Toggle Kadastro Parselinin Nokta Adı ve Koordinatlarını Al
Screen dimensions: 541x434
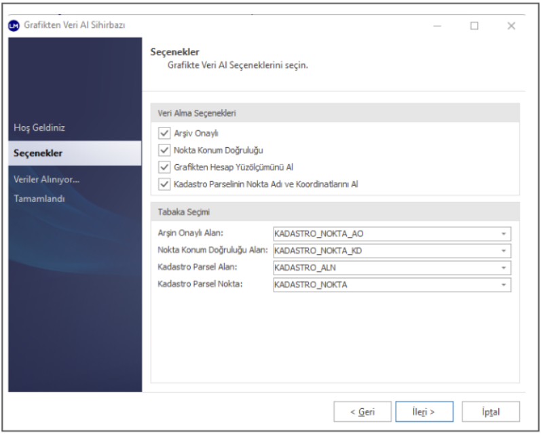click(x=164, y=184)
